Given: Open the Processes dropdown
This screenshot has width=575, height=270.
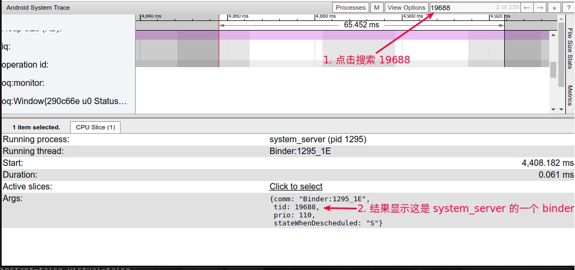Looking at the screenshot, I should coord(350,8).
